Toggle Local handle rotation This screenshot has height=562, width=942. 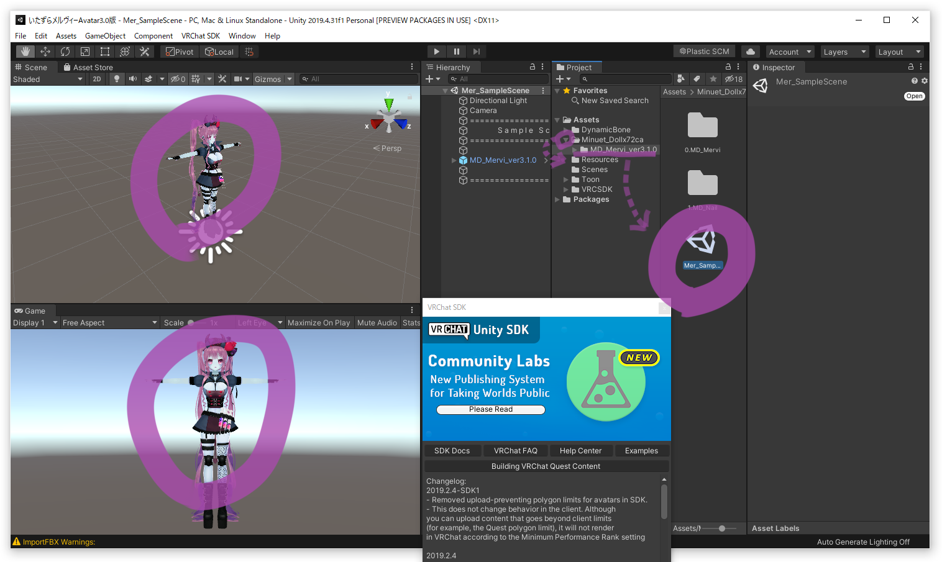219,52
